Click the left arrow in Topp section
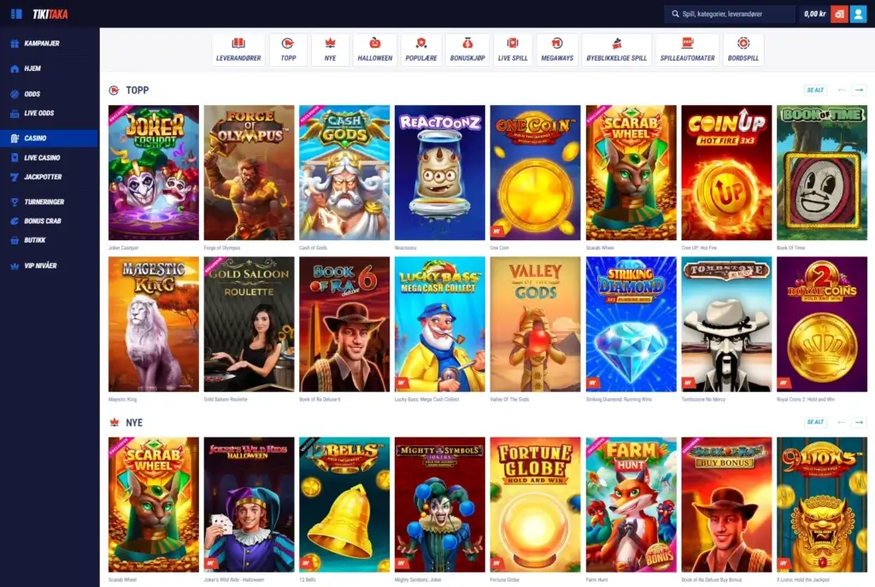875x587 pixels. pos(842,90)
